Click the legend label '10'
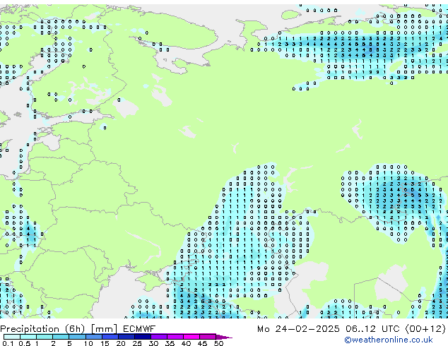The height and width of the screenshot is (346, 448). [x=88, y=343]
